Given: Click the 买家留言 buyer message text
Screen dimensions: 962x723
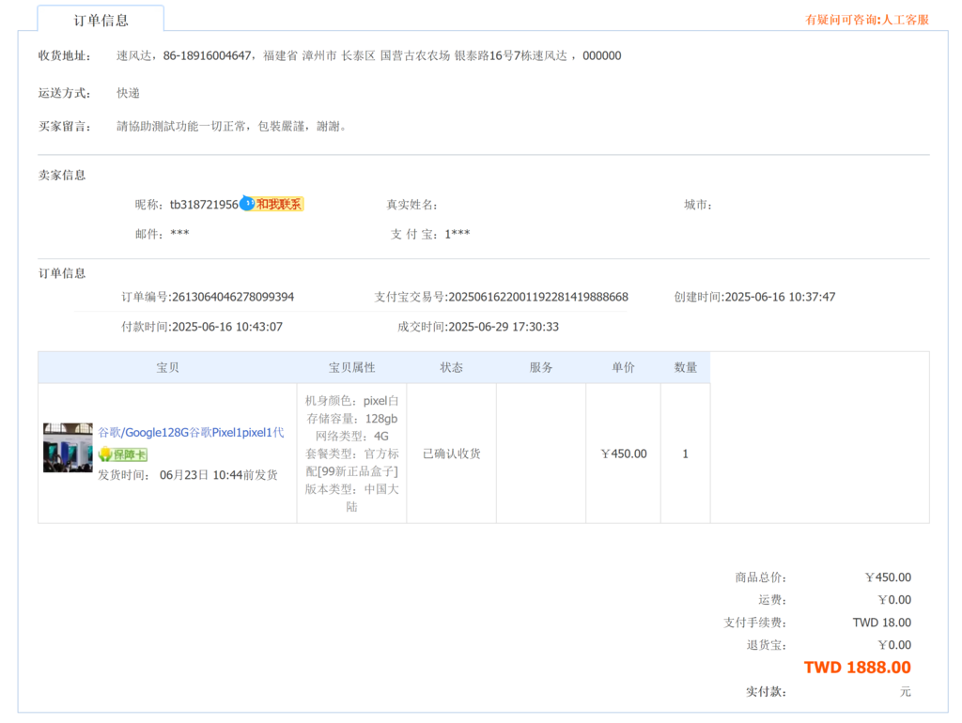Looking at the screenshot, I should (231, 127).
